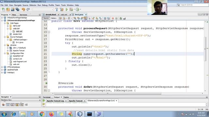Viewport: 209px width, 117px height.
Task: Click the green re-run icon in Output panel
Action: (44, 101)
